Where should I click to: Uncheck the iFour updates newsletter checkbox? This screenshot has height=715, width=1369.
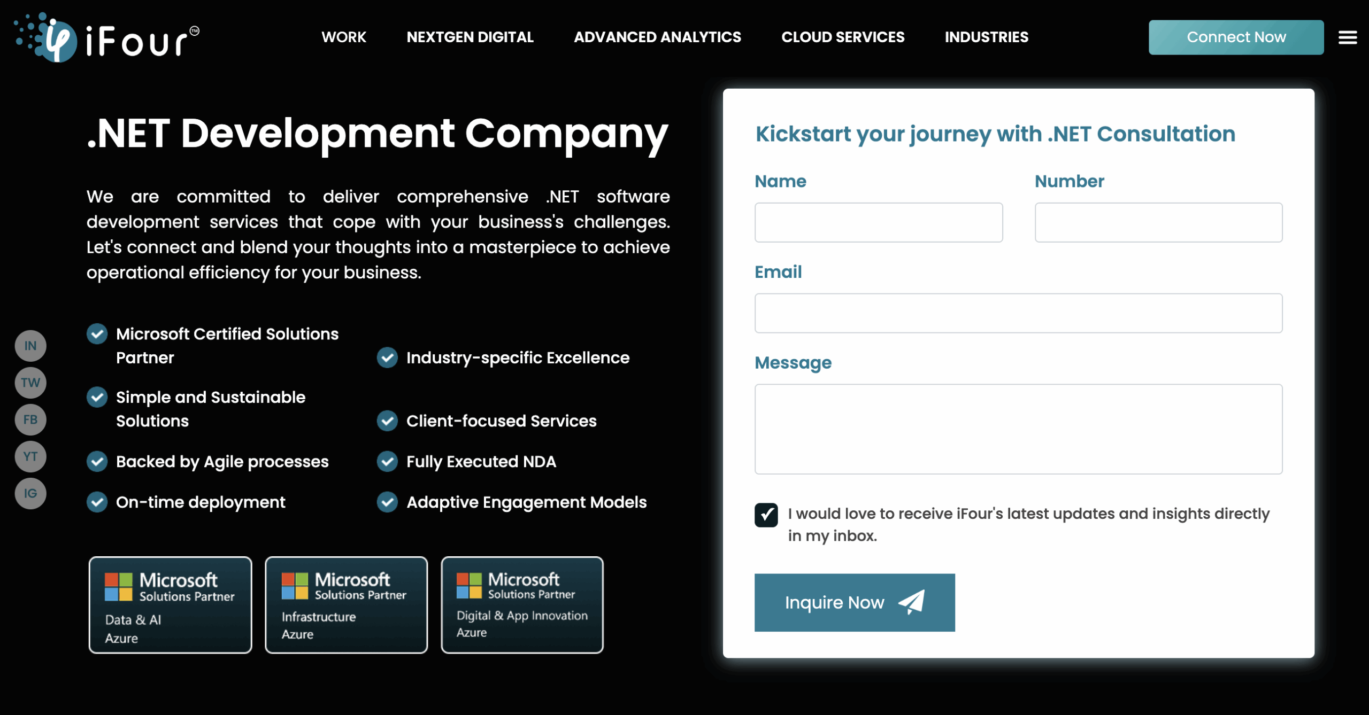tap(766, 515)
